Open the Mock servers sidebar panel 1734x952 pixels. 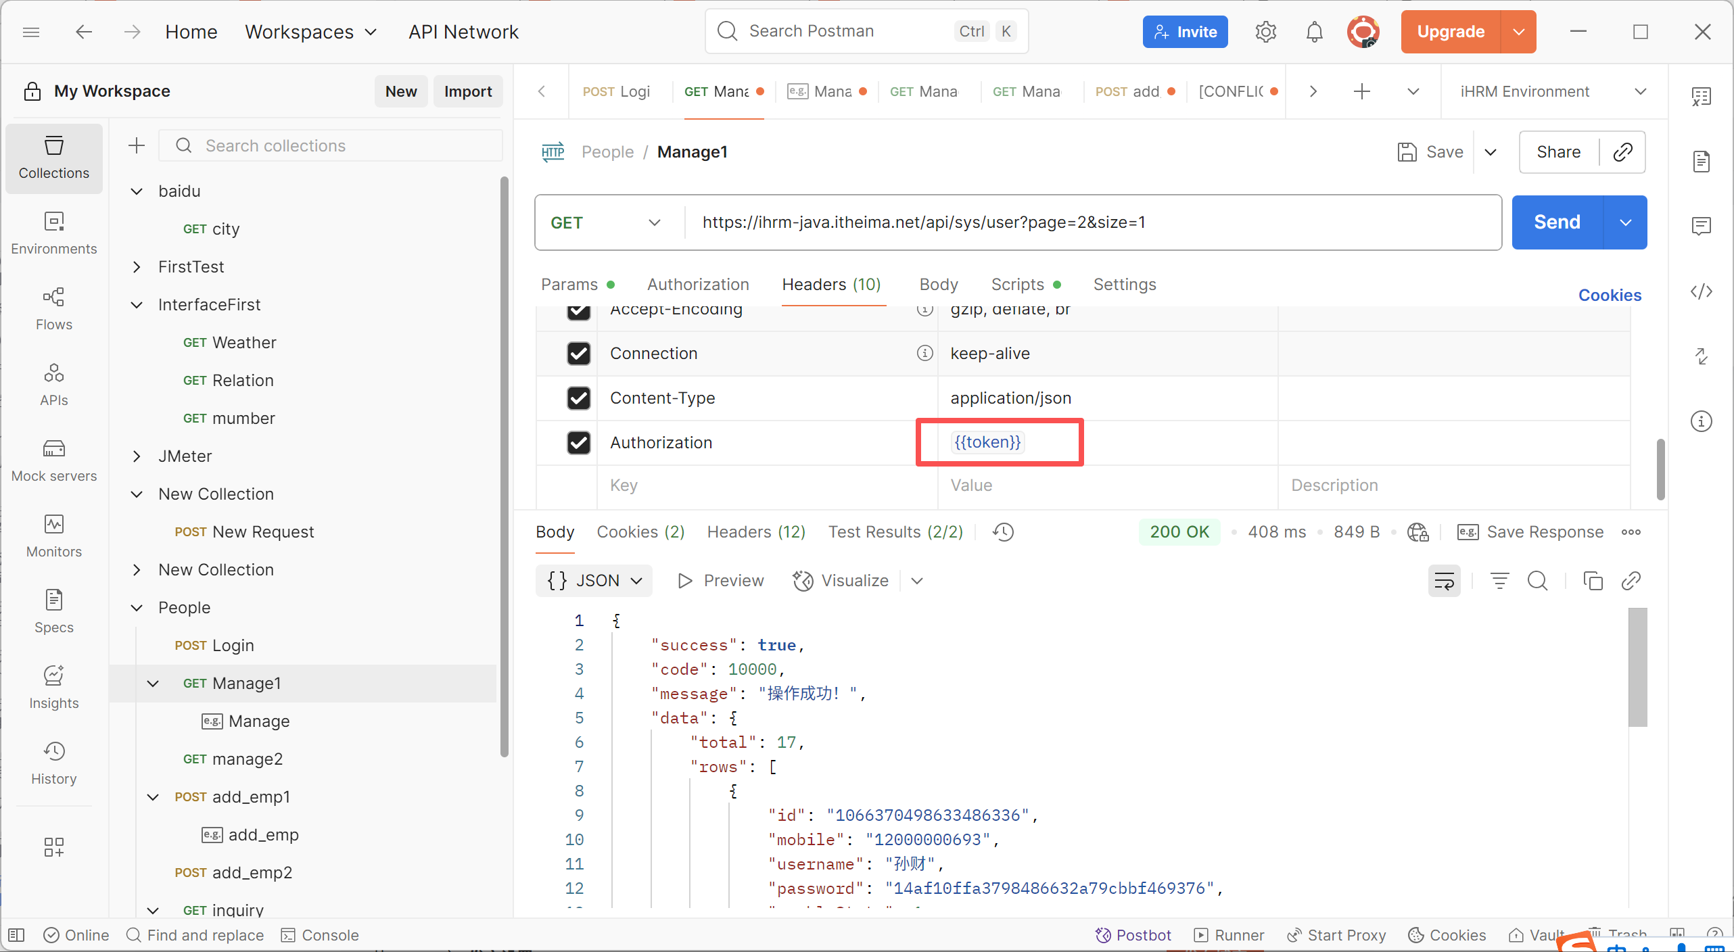tap(53, 460)
